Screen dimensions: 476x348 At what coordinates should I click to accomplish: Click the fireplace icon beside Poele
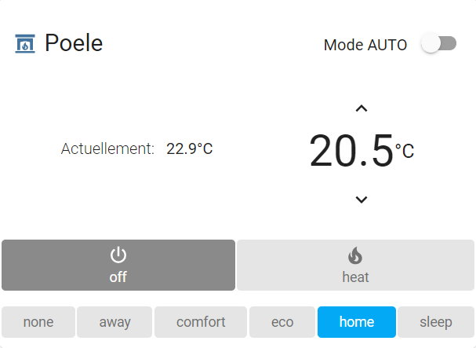pos(25,43)
